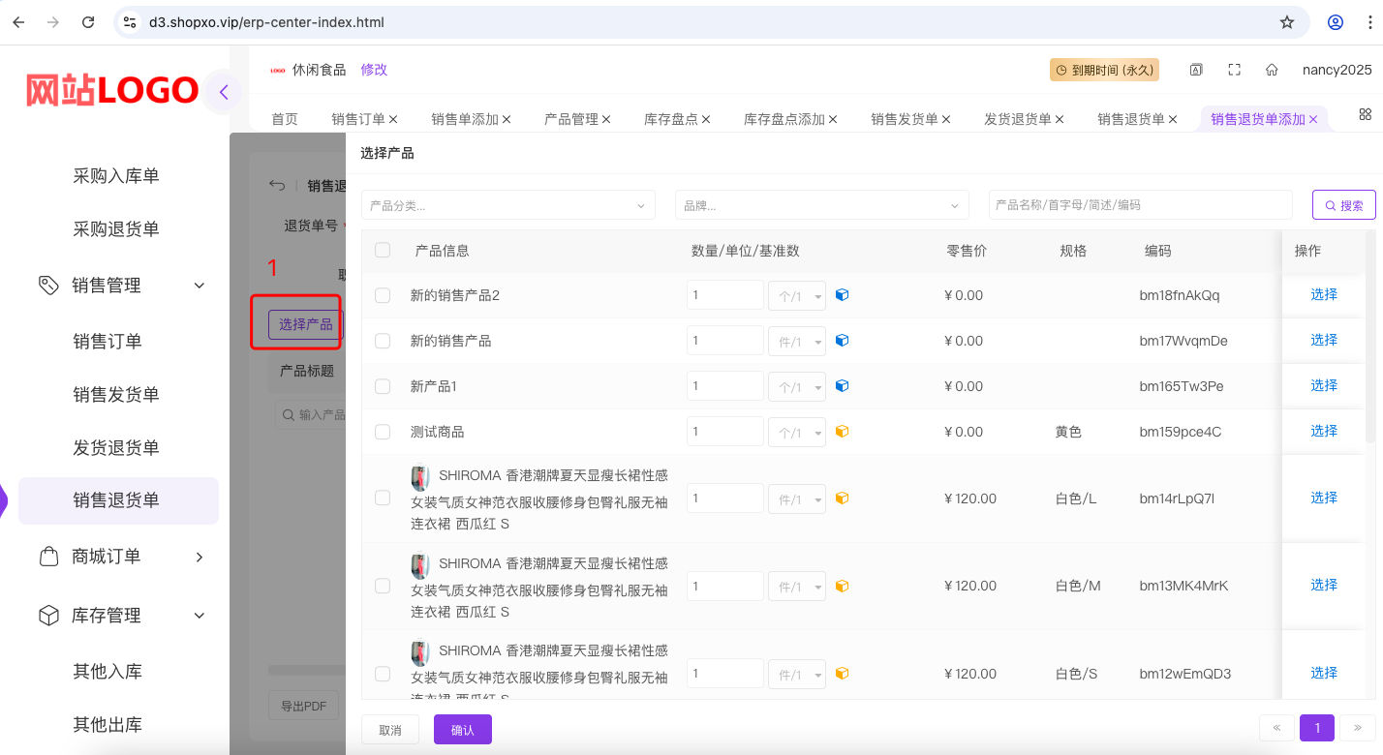Image resolution: width=1383 pixels, height=755 pixels.
Task: Click the blue cube icon for 新的销售产品2
Action: tap(842, 295)
